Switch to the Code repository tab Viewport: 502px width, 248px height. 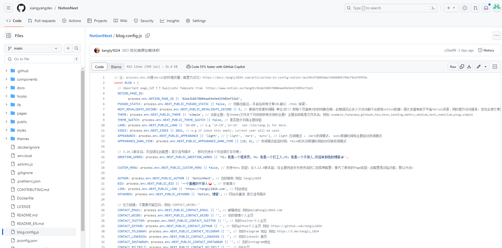[14, 21]
